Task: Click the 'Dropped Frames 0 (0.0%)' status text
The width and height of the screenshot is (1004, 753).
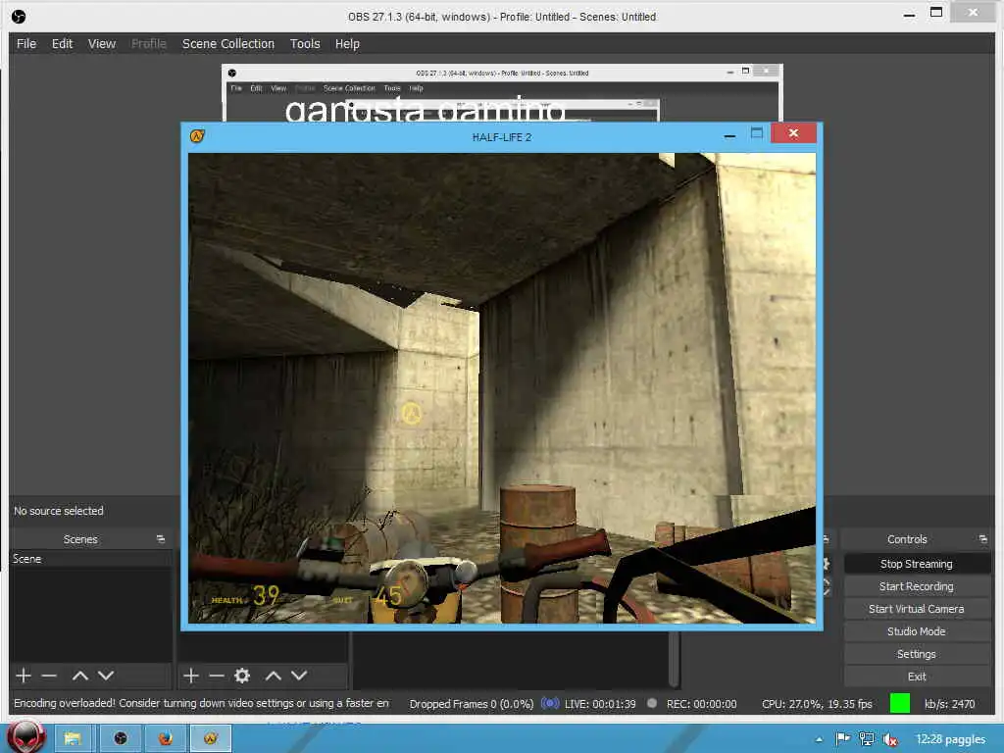Action: pos(472,704)
